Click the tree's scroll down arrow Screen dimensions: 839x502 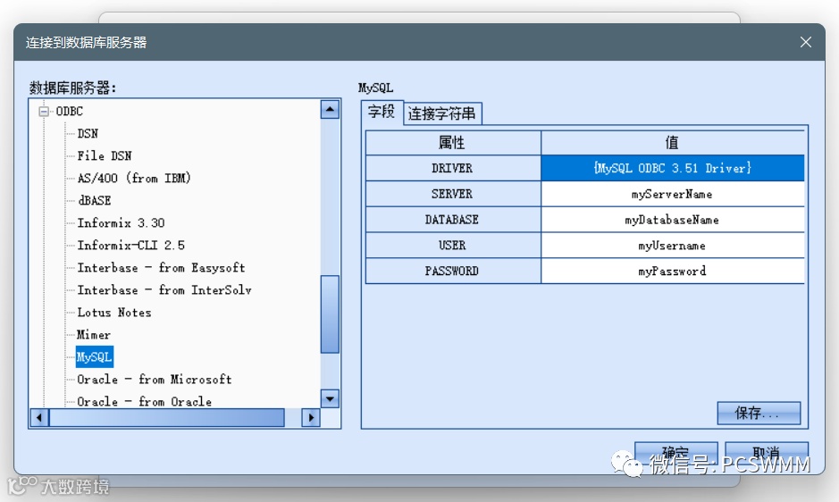[330, 398]
